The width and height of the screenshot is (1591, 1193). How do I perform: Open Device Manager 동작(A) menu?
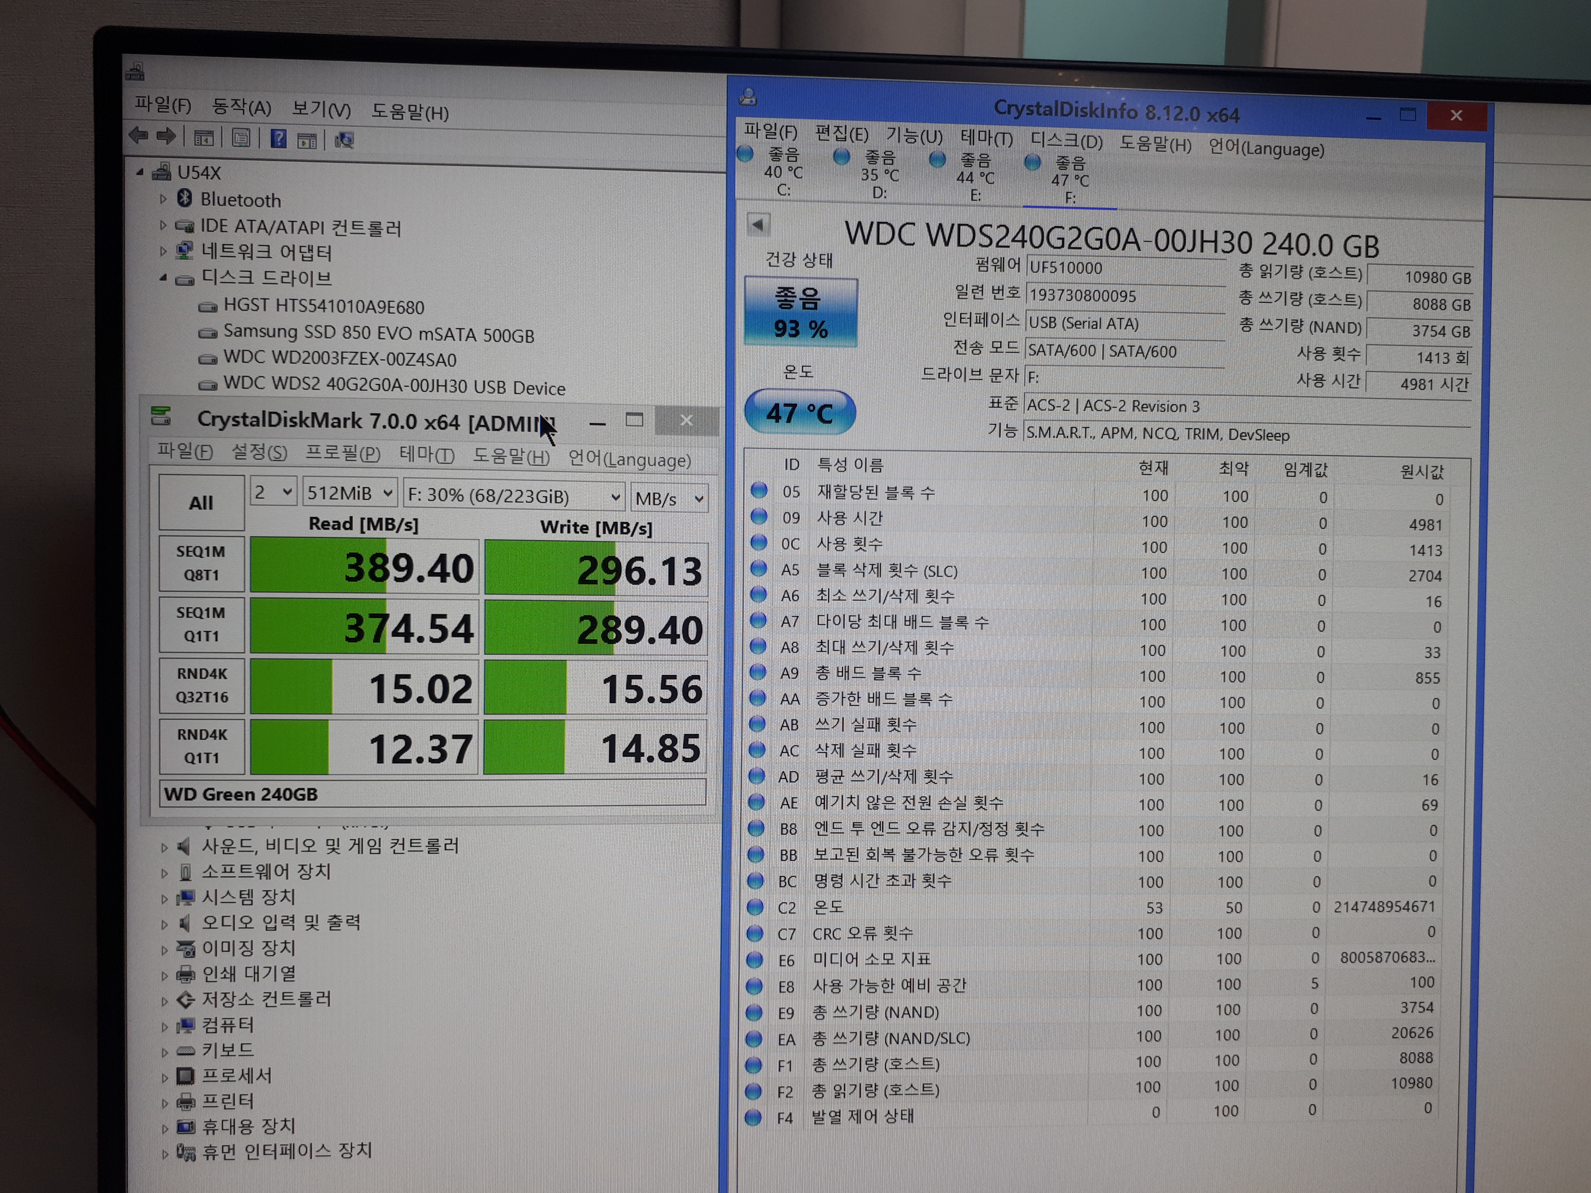tap(241, 107)
